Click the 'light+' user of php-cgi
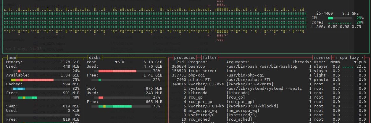Screen dimensions: 371x123 (x=321, y=75)
